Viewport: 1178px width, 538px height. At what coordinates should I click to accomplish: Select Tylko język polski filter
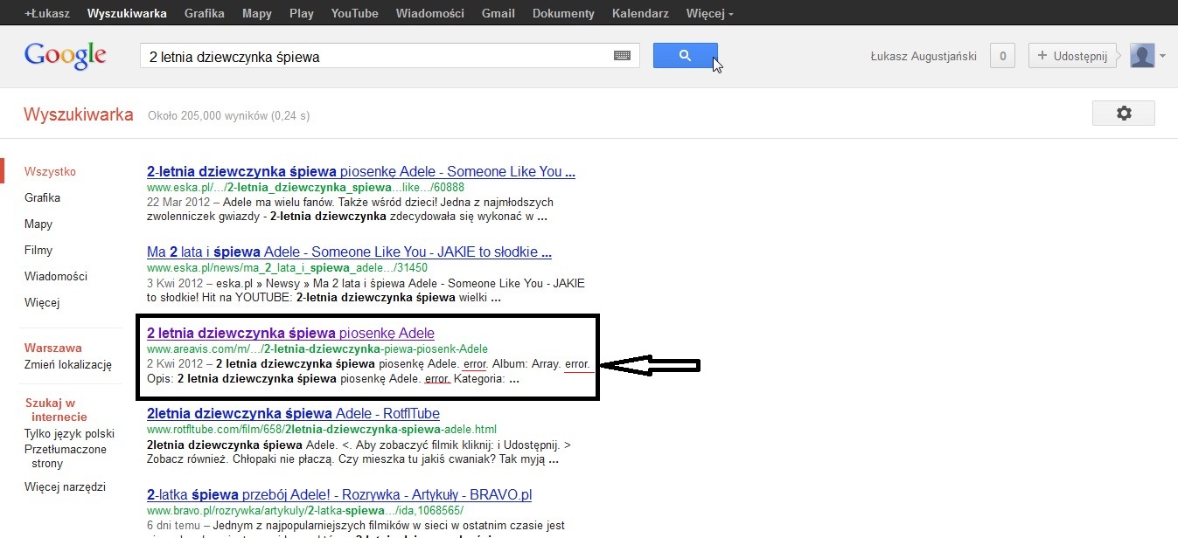tap(69, 433)
